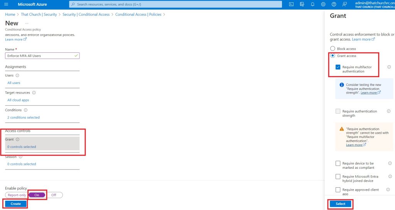Open portal settings gear

pos(323,4)
